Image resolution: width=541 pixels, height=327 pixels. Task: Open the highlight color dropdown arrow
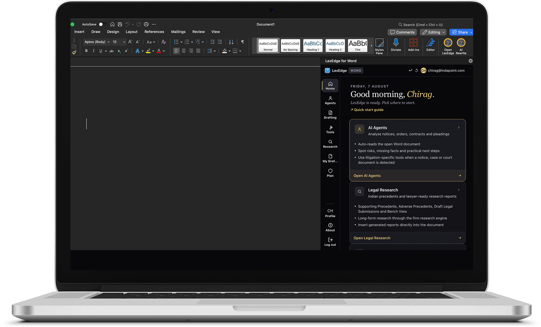[x=153, y=51]
